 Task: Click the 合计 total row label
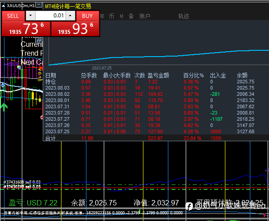coord(51,138)
